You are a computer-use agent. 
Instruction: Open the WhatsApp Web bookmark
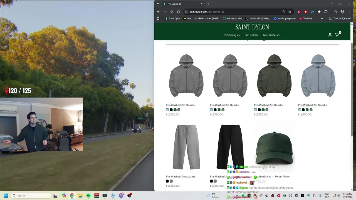233,19
